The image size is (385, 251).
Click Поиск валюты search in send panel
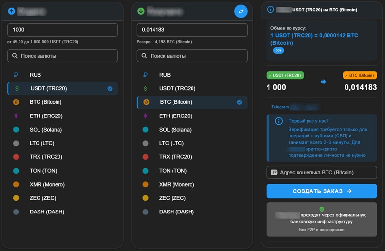click(62, 56)
